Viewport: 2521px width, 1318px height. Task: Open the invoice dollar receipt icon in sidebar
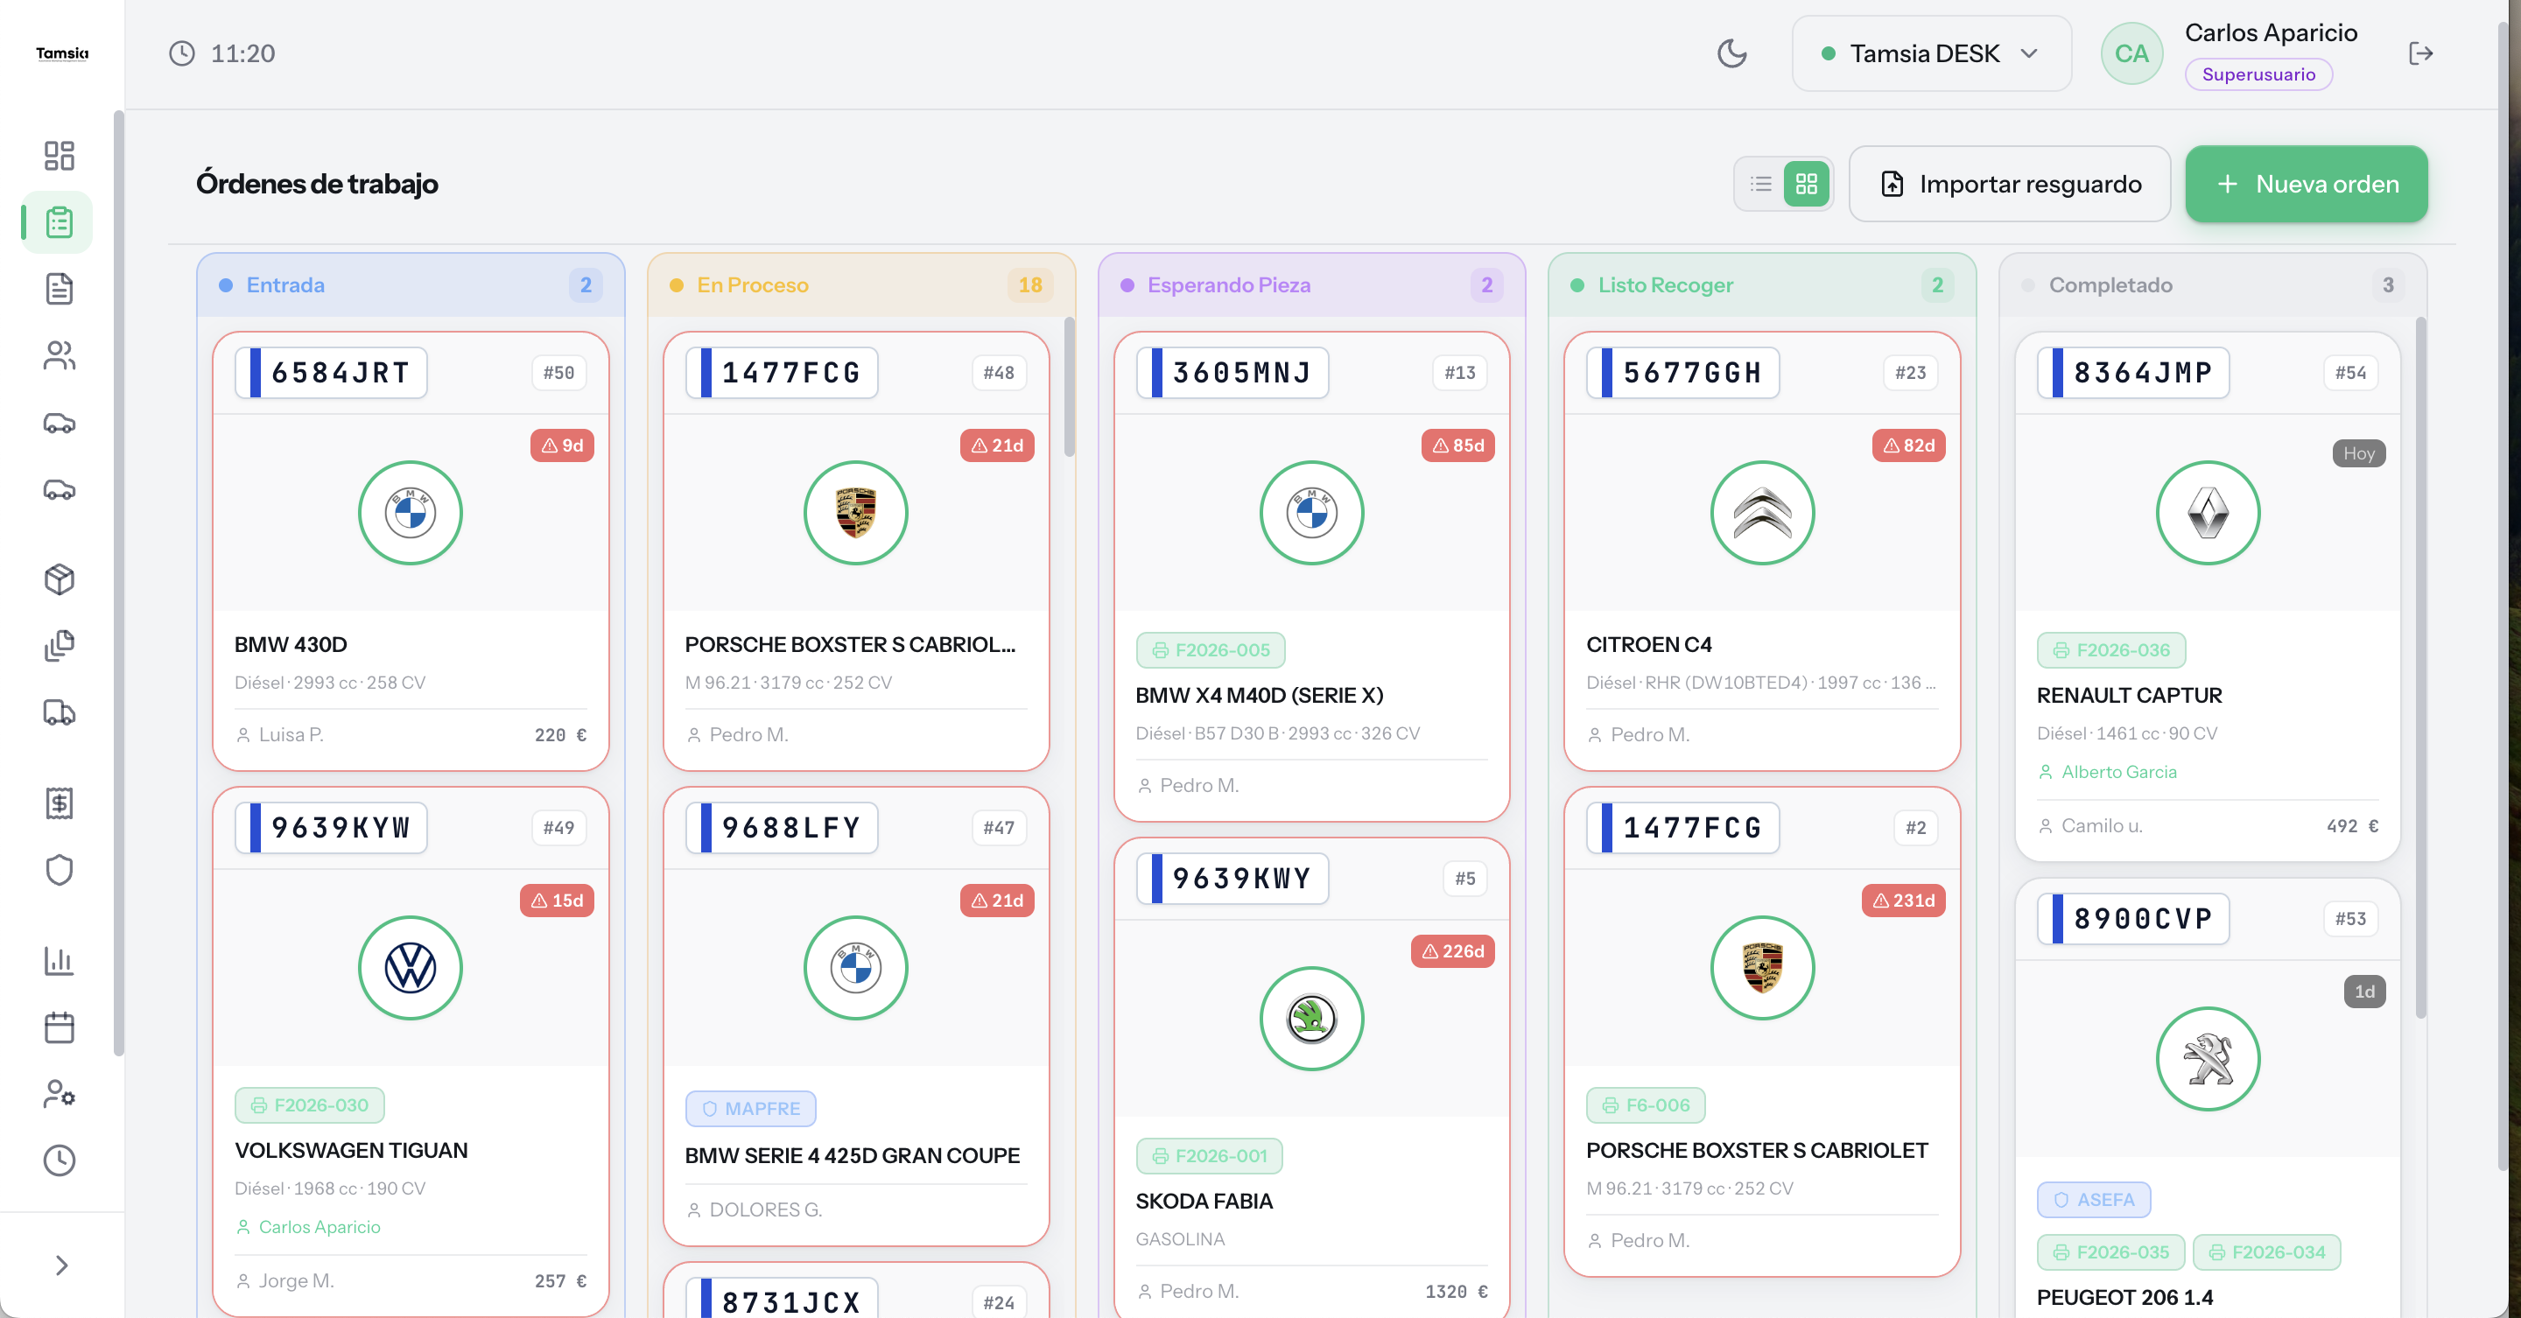coord(59,803)
